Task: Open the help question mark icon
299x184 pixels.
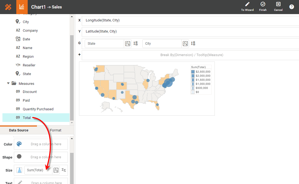Action: click(292, 7)
